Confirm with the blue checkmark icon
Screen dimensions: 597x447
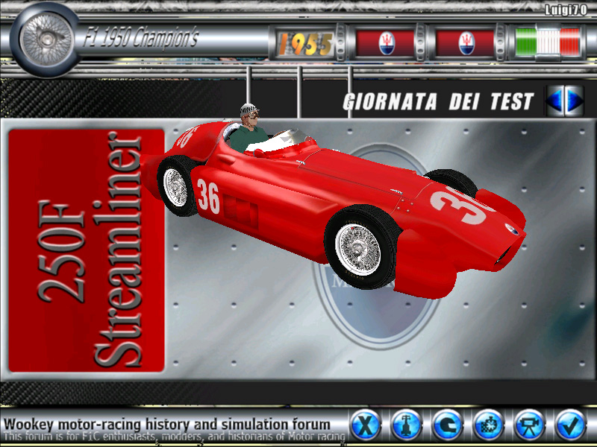(570, 424)
